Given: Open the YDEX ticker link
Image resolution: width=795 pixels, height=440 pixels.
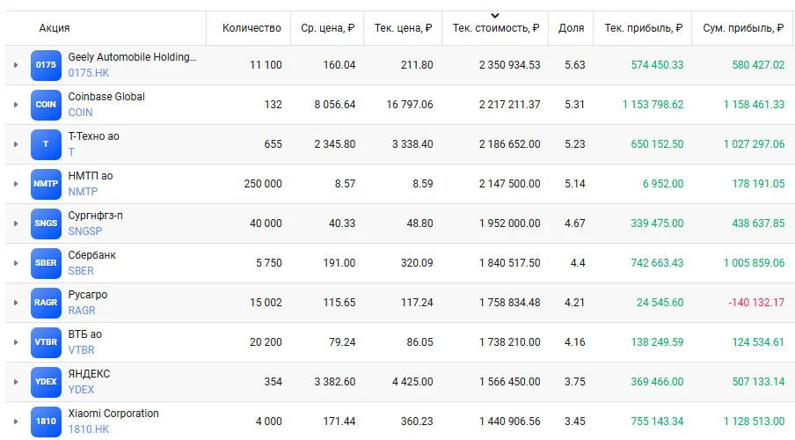Looking at the screenshot, I should 81,390.
